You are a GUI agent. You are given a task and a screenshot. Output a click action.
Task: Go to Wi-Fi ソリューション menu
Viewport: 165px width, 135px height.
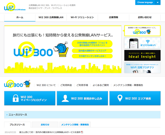pos(82,17)
